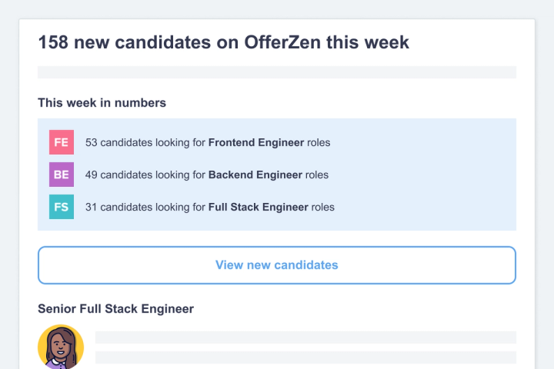
Task: Select the bold Full Stack Engineer text
Action: (258, 207)
